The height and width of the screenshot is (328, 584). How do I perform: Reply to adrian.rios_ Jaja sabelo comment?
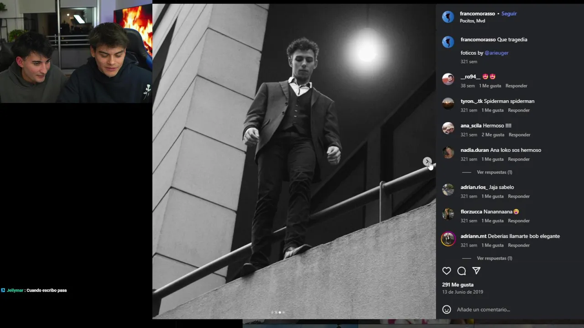click(519, 196)
